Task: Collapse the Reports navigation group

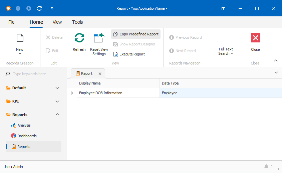Action: point(57,115)
